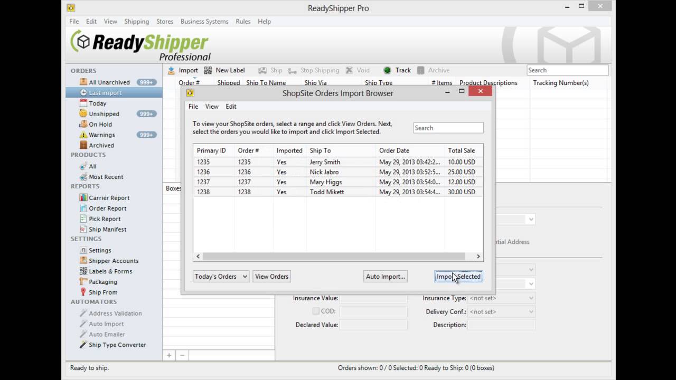Open the Stores menu
The image size is (676, 380).
pos(165,22)
